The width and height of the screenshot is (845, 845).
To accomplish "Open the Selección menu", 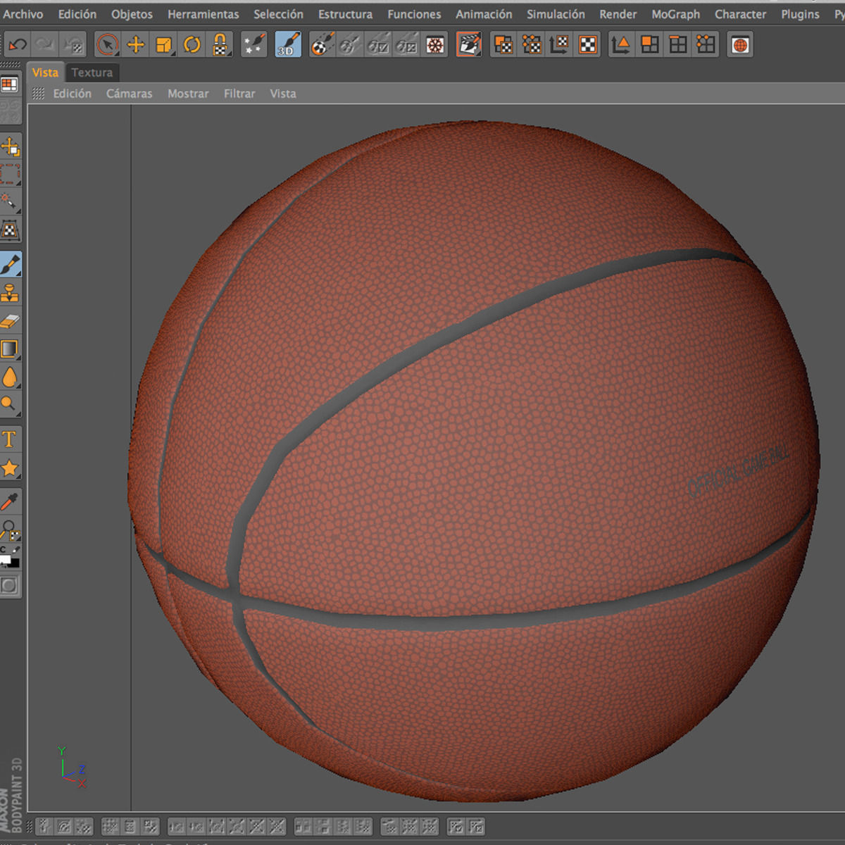I will click(278, 14).
